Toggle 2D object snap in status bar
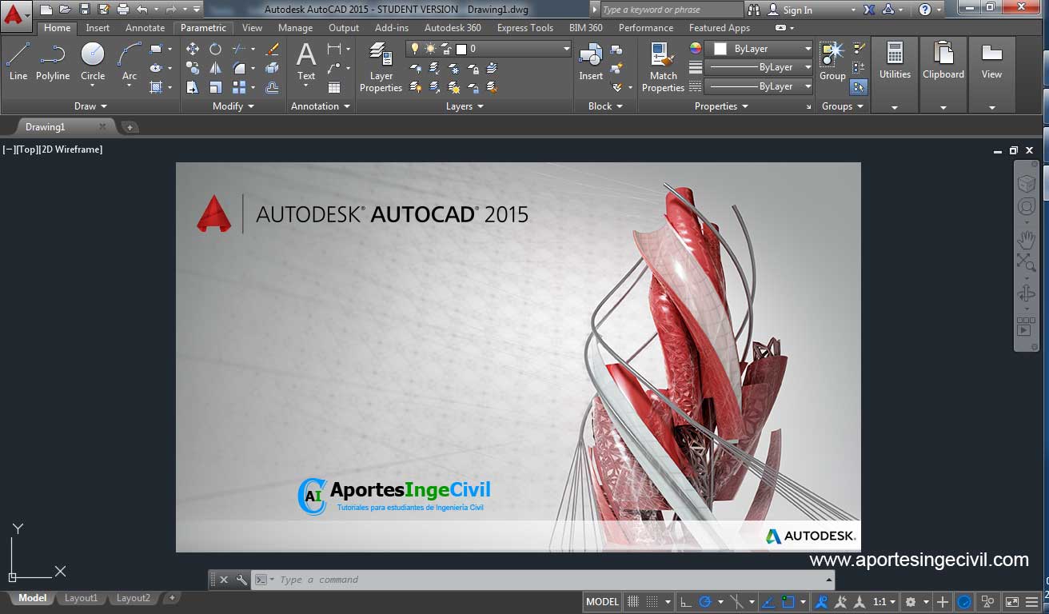The height and width of the screenshot is (614, 1049). 788,602
